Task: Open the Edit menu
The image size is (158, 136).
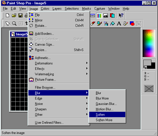Action: click(13, 9)
